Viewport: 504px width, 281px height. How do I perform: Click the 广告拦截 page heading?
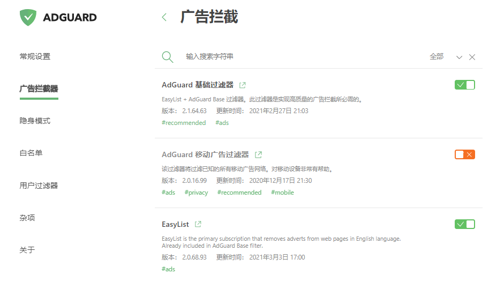[209, 17]
